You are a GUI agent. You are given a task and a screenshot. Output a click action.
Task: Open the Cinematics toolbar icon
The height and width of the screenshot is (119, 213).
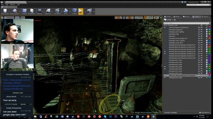coord(57,12)
